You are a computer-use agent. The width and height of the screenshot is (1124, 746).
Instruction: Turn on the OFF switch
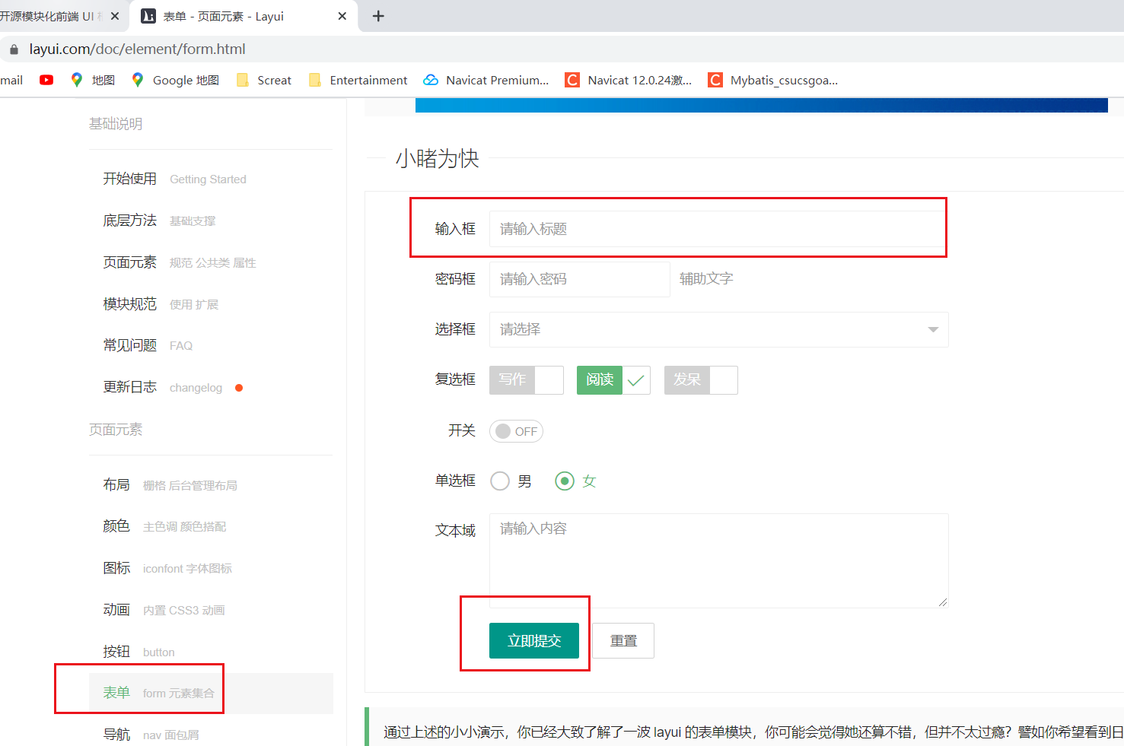click(516, 431)
